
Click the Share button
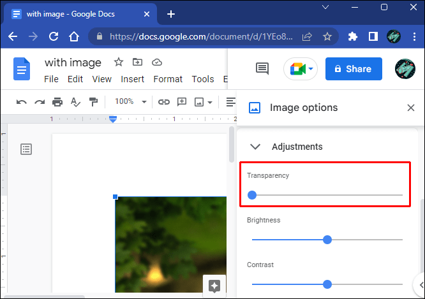click(x=354, y=69)
